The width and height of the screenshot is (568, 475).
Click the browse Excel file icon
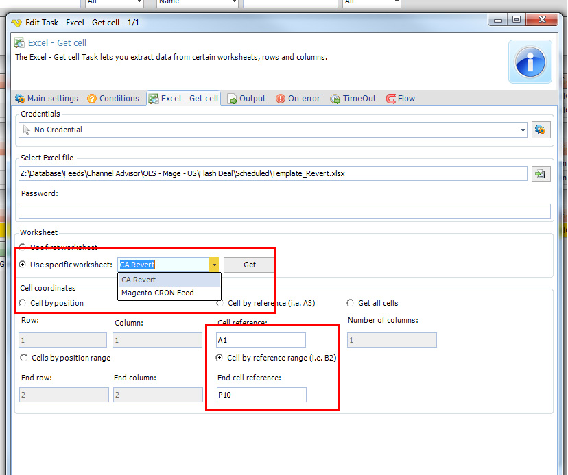pyautogui.click(x=541, y=173)
